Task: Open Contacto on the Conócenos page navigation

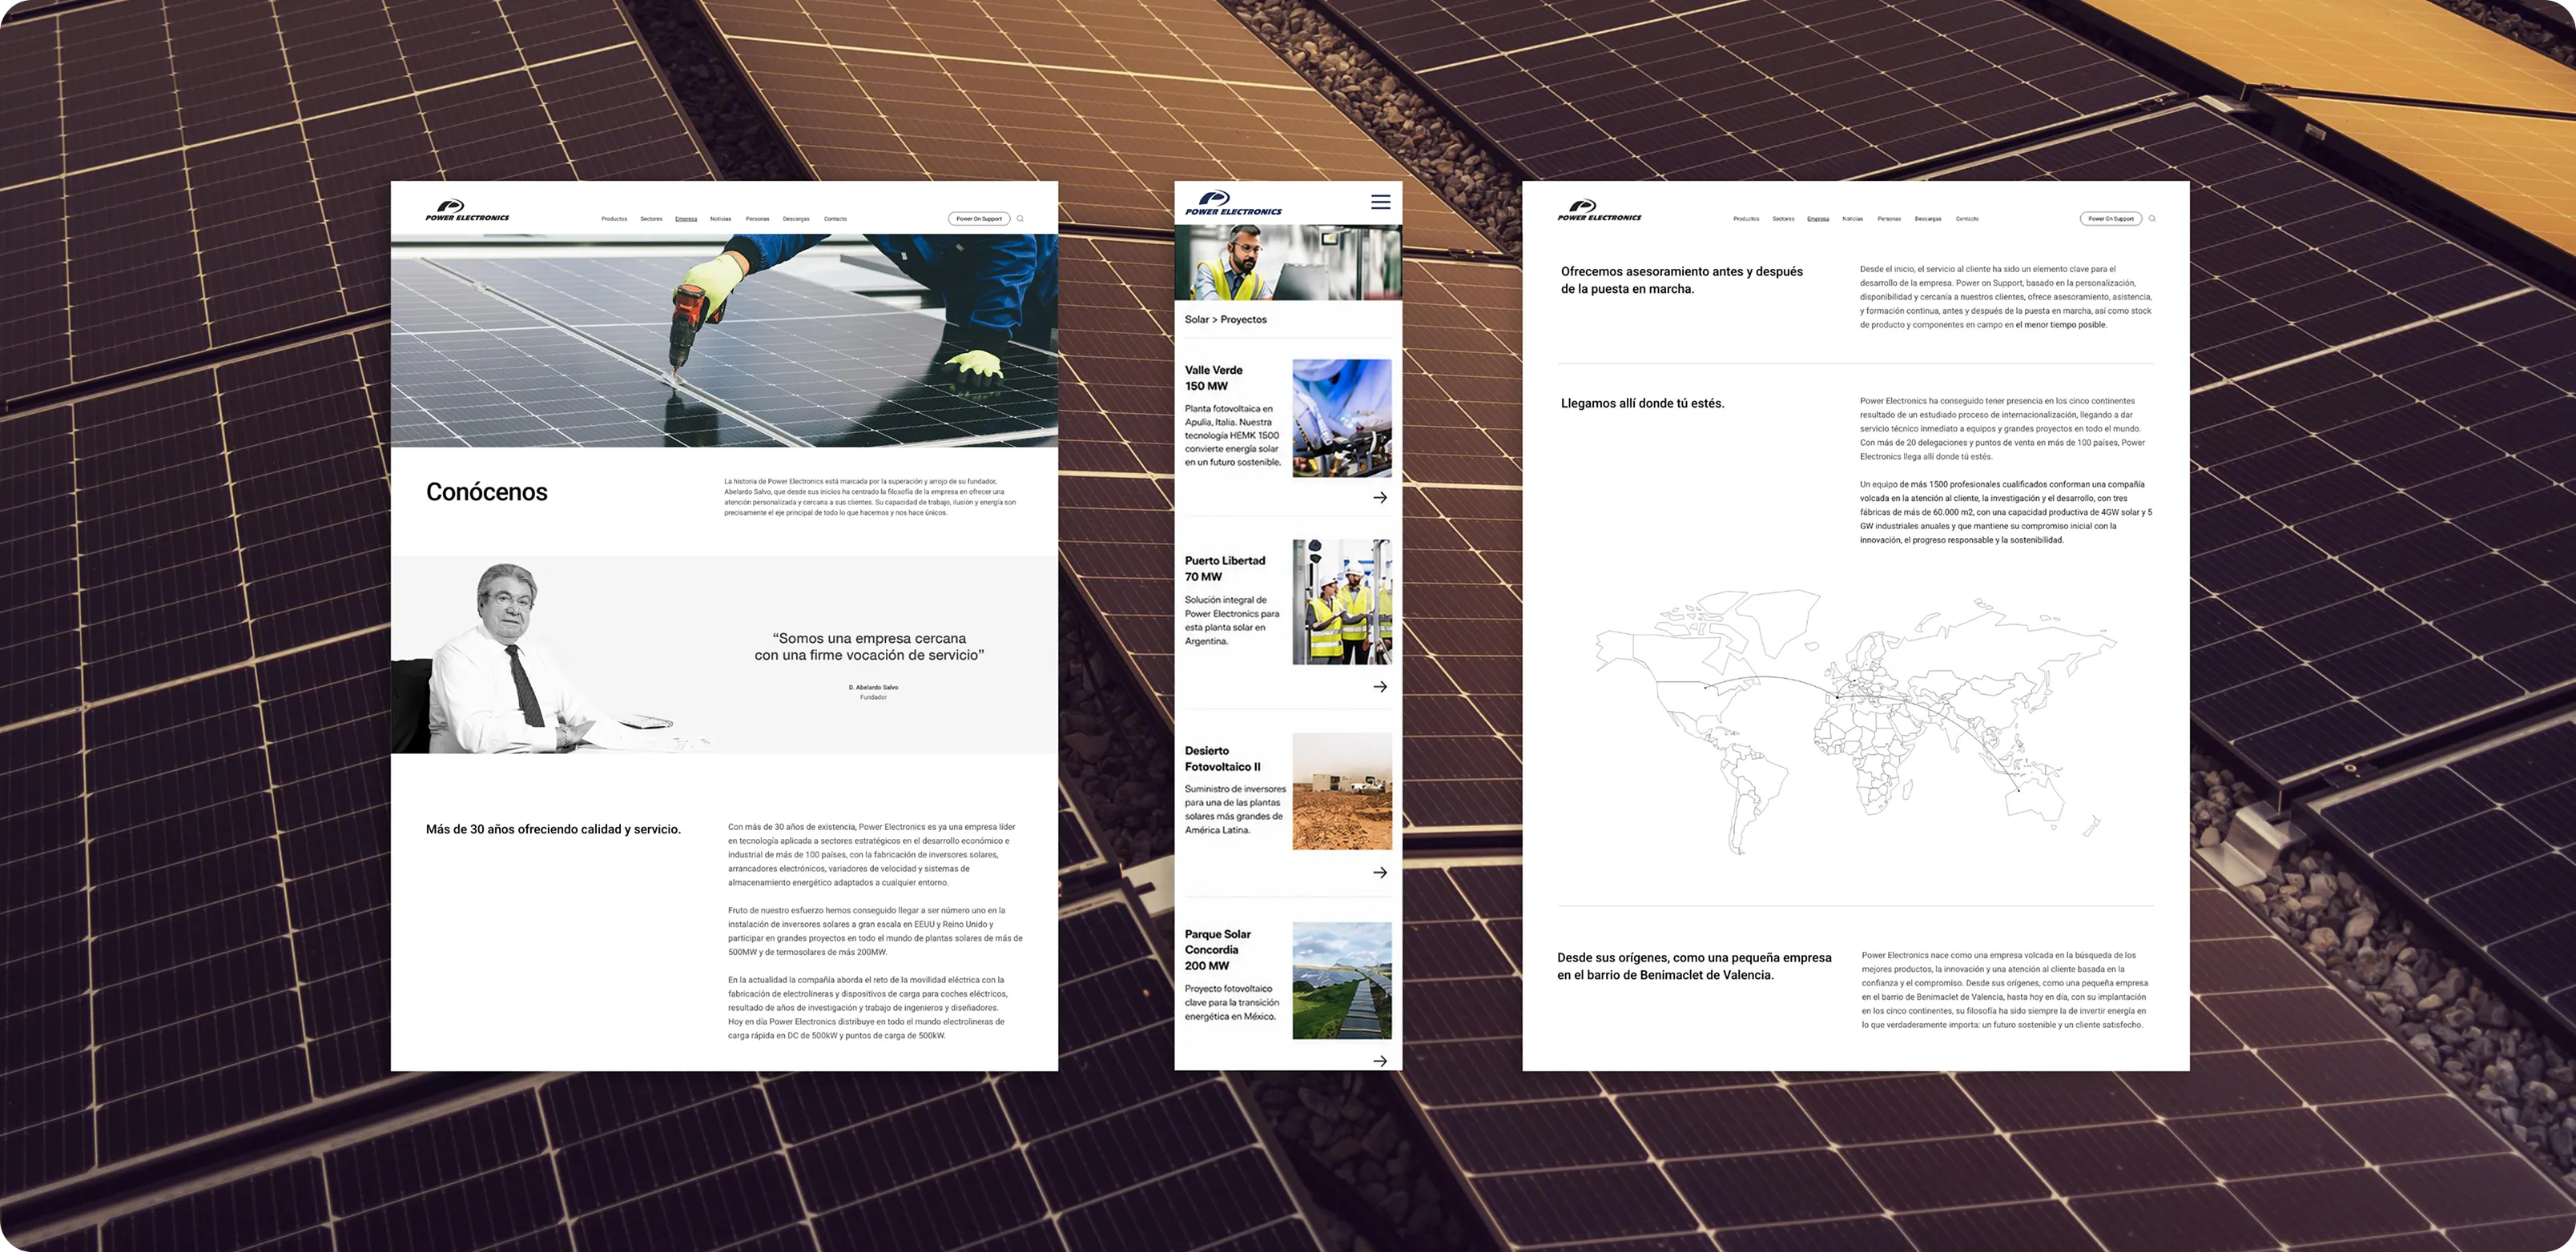Action: [x=835, y=219]
